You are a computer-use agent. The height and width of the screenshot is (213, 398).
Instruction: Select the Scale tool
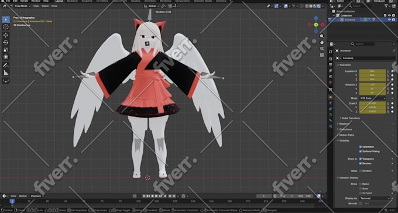tap(6, 50)
